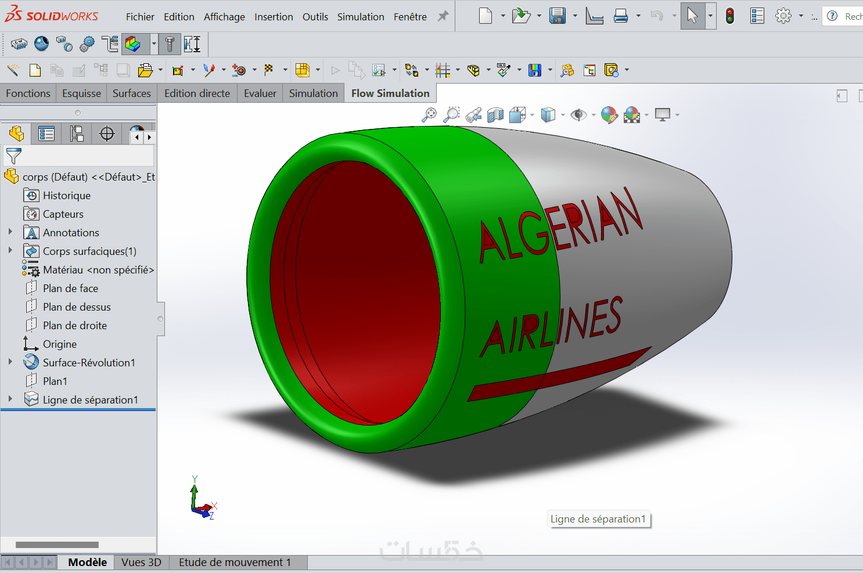Click the Open document folder icon

coord(521,16)
